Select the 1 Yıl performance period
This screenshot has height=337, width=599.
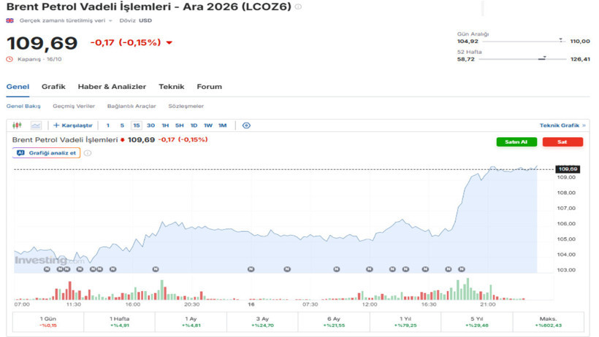tap(405, 322)
